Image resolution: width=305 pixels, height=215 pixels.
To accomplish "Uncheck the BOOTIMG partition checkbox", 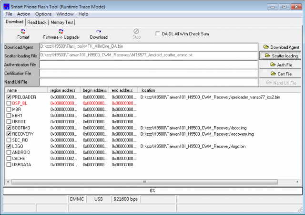I will pos(9,128).
